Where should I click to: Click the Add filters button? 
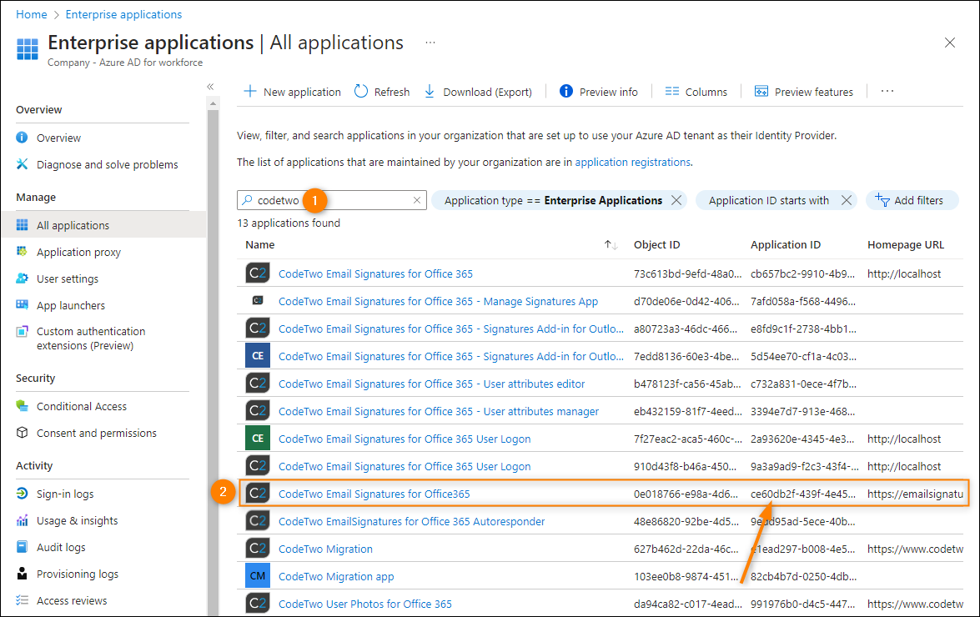pos(912,200)
